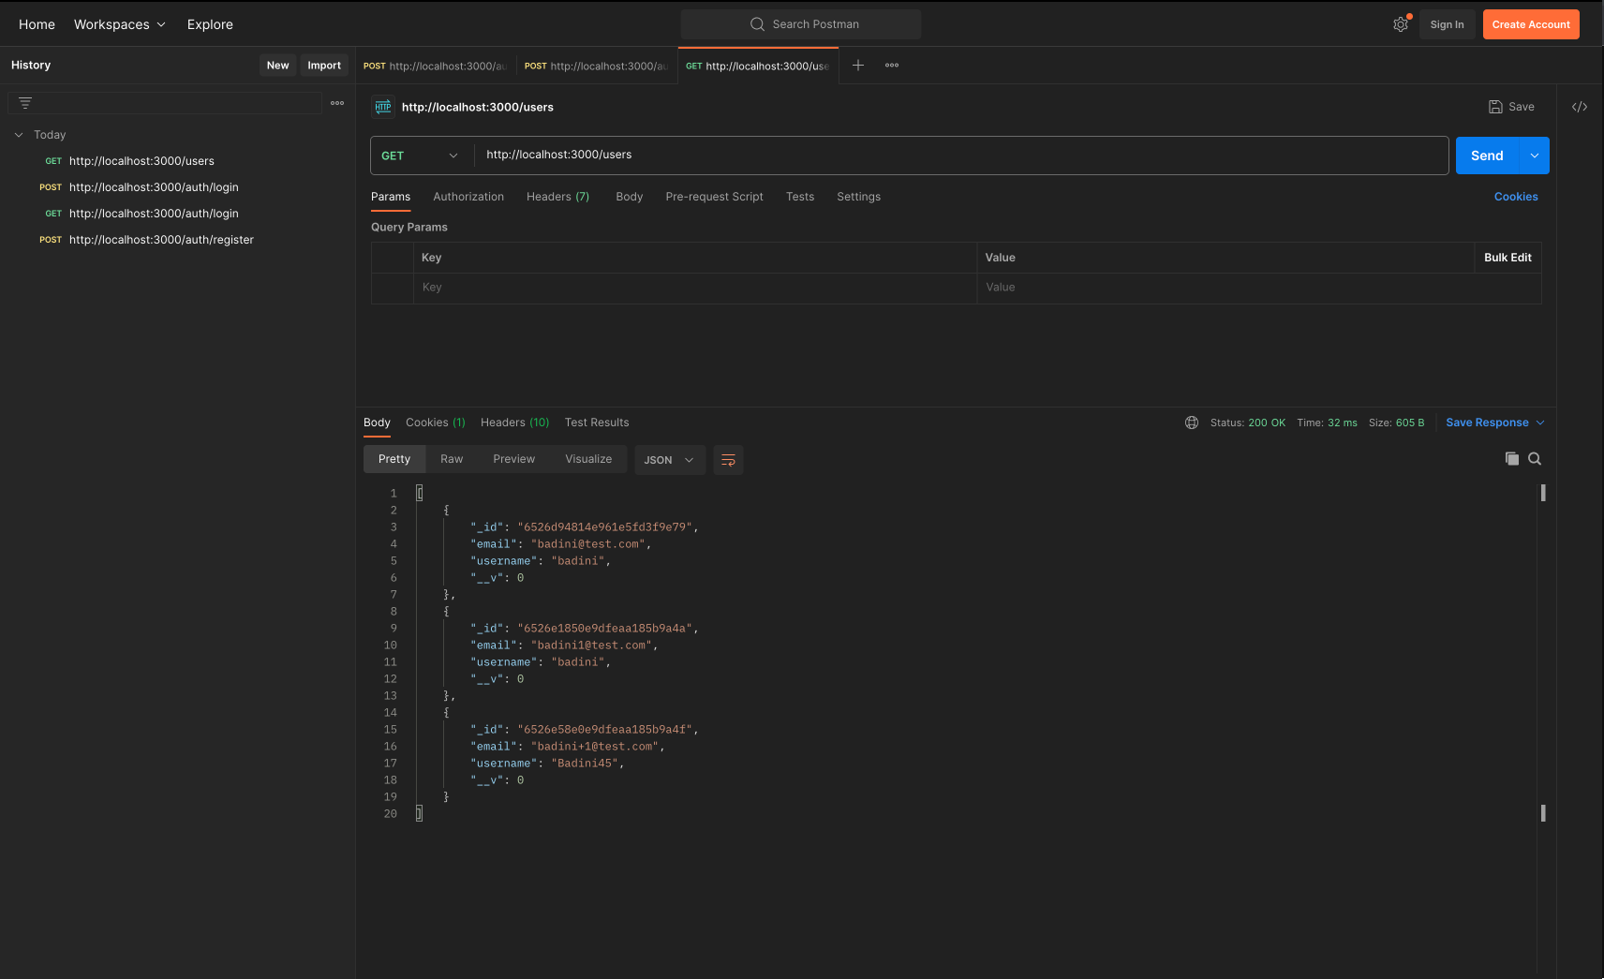Copy response body with copy icon
This screenshot has width=1604, height=979.
[x=1511, y=458]
